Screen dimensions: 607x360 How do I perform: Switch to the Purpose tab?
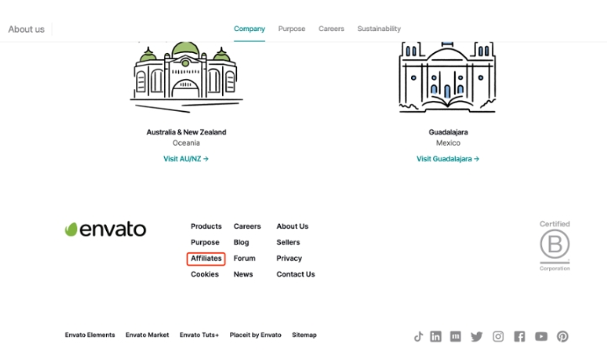(292, 29)
